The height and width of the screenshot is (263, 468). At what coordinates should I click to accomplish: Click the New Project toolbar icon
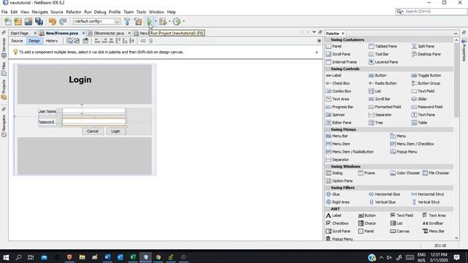point(18,21)
